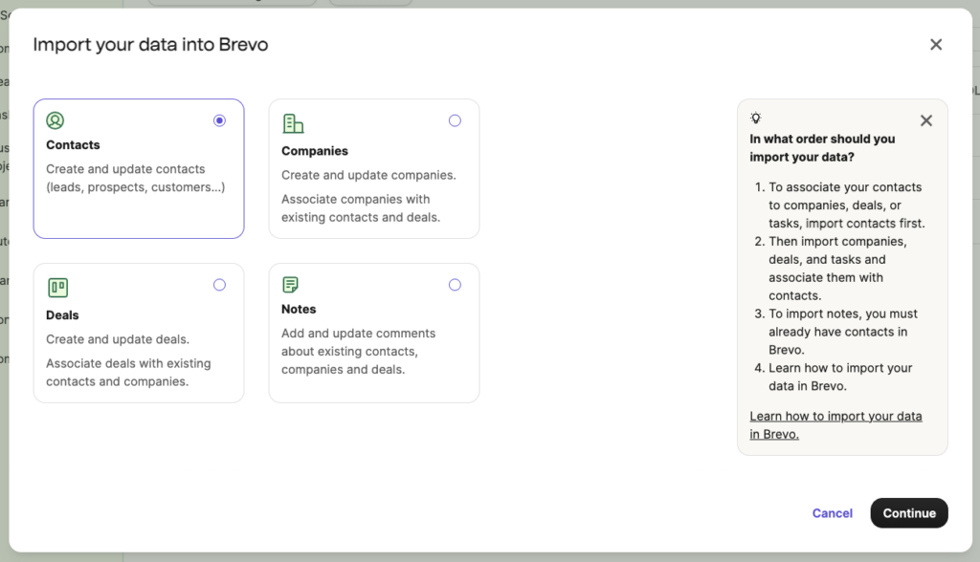Viewport: 980px width, 562px height.
Task: Open Learn how to import your data link
Action: coord(835,425)
